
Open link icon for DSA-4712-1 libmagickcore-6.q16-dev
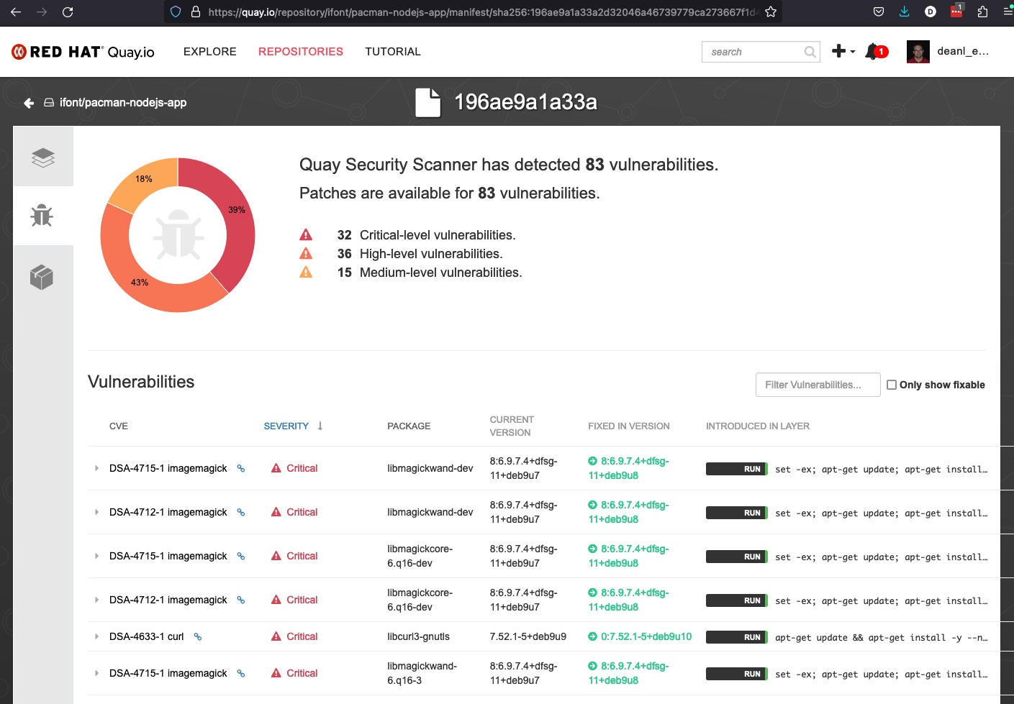[x=241, y=600]
